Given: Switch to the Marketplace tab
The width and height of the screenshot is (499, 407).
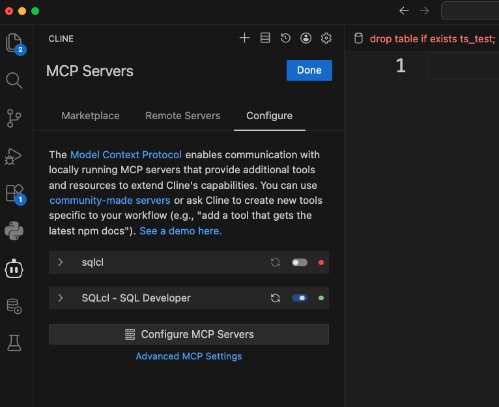Looking at the screenshot, I should [91, 116].
